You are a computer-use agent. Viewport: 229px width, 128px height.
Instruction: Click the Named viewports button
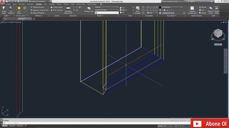(203, 7)
